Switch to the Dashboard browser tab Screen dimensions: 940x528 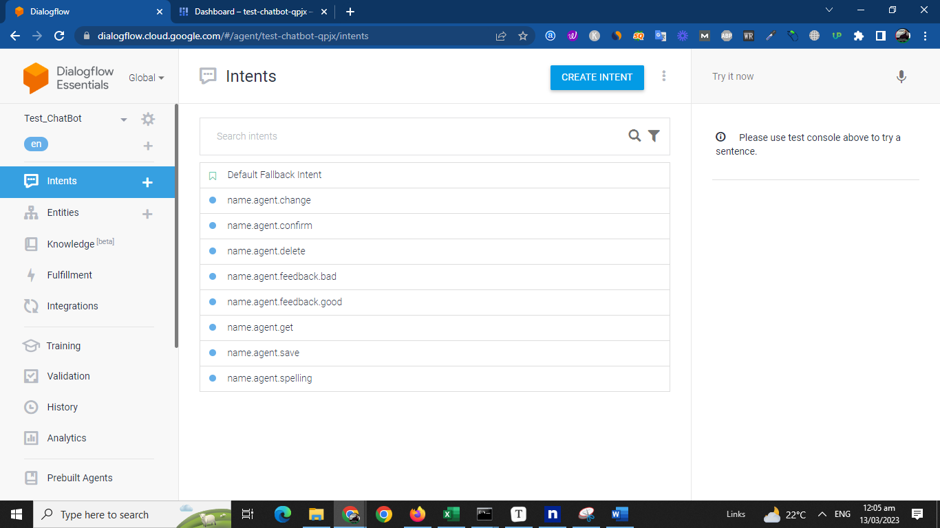coord(253,12)
